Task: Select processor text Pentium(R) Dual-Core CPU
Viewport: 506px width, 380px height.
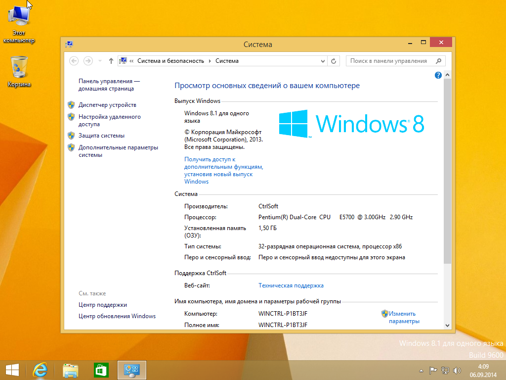Action: click(295, 217)
